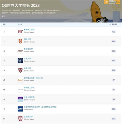Image resolution: width=122 pixels, height=124 pixels.
Task: Click the 芝加哥大学 link
Action: (x=28, y=117)
